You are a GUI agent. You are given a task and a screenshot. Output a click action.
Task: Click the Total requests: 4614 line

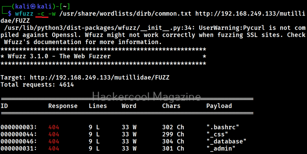[x=37, y=85]
